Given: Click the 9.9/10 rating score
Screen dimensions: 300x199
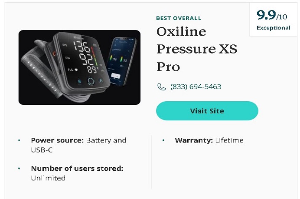Looking at the screenshot, I should click(272, 16).
